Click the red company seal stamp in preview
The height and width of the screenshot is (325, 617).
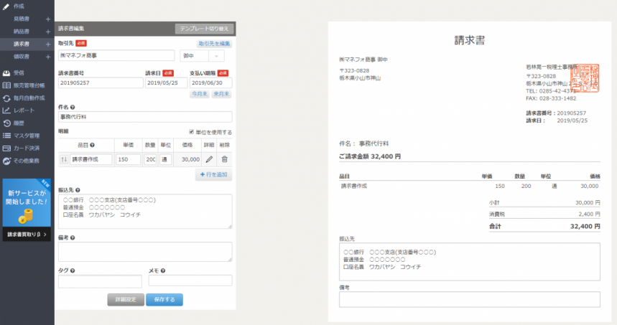(585, 78)
